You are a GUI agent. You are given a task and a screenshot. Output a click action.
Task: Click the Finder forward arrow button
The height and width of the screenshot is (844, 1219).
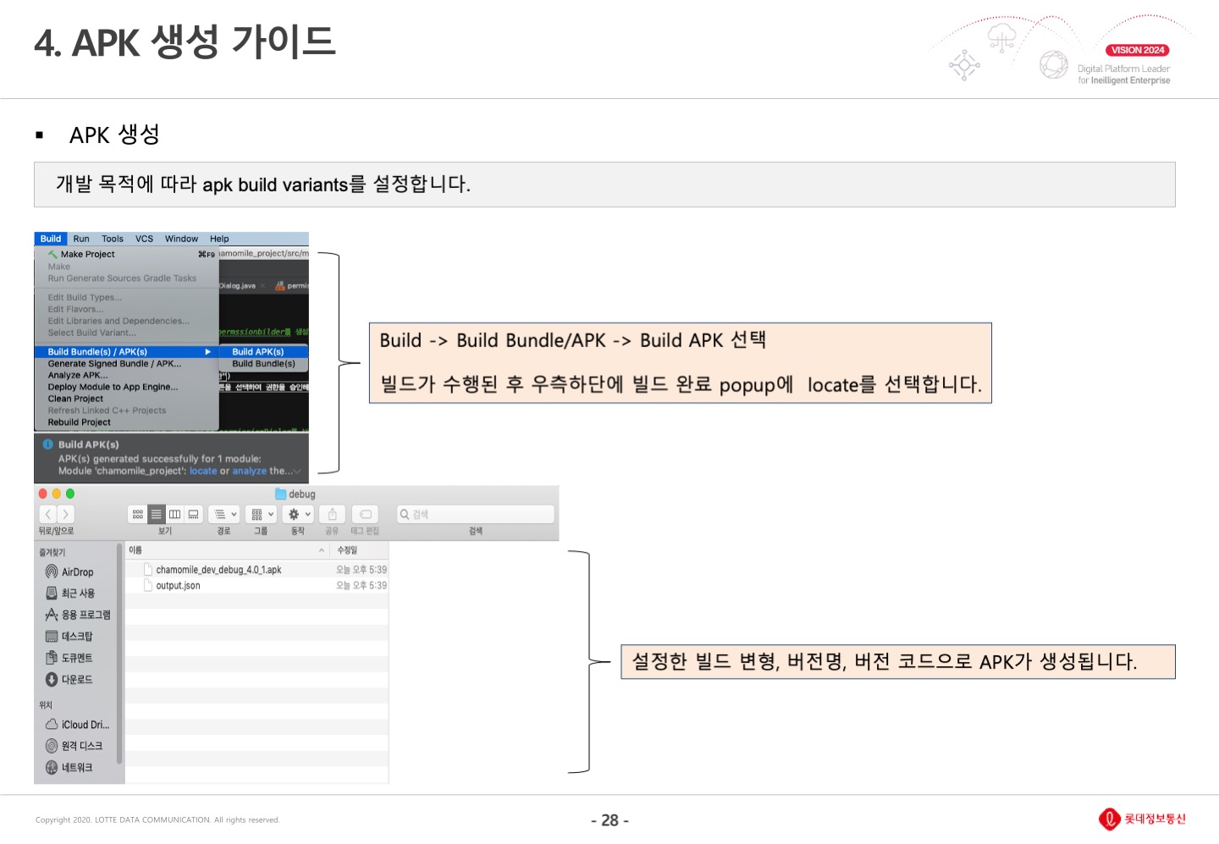65,514
